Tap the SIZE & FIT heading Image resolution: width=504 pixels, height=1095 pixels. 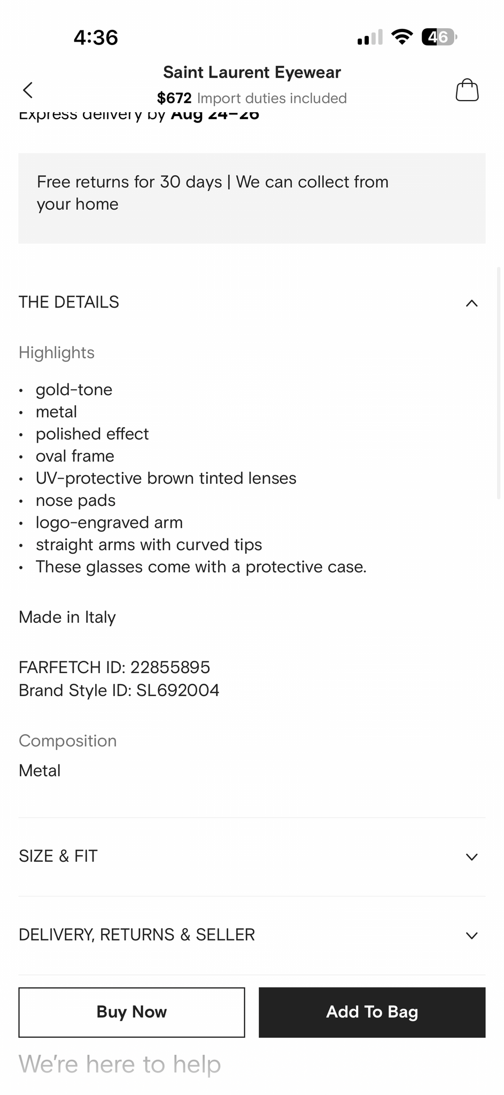[x=58, y=856]
